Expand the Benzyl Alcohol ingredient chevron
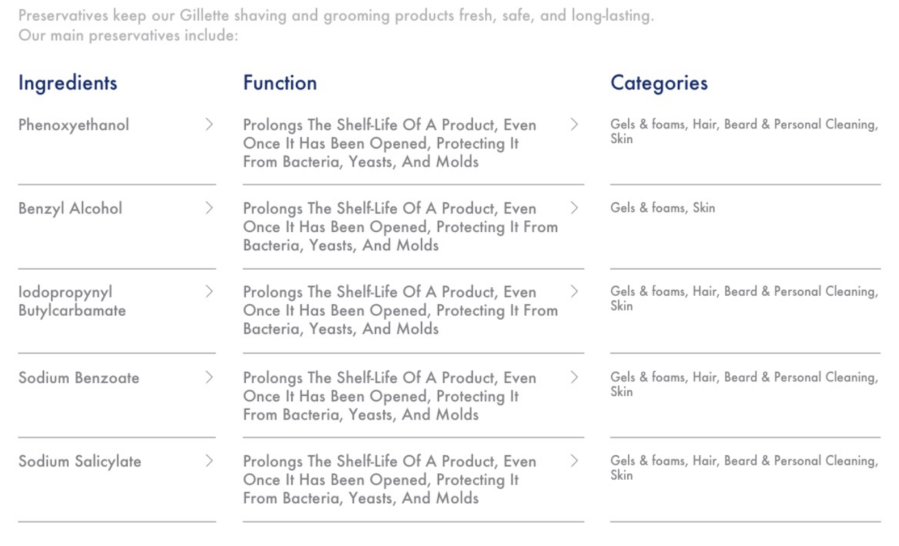899x546 pixels. 209,208
